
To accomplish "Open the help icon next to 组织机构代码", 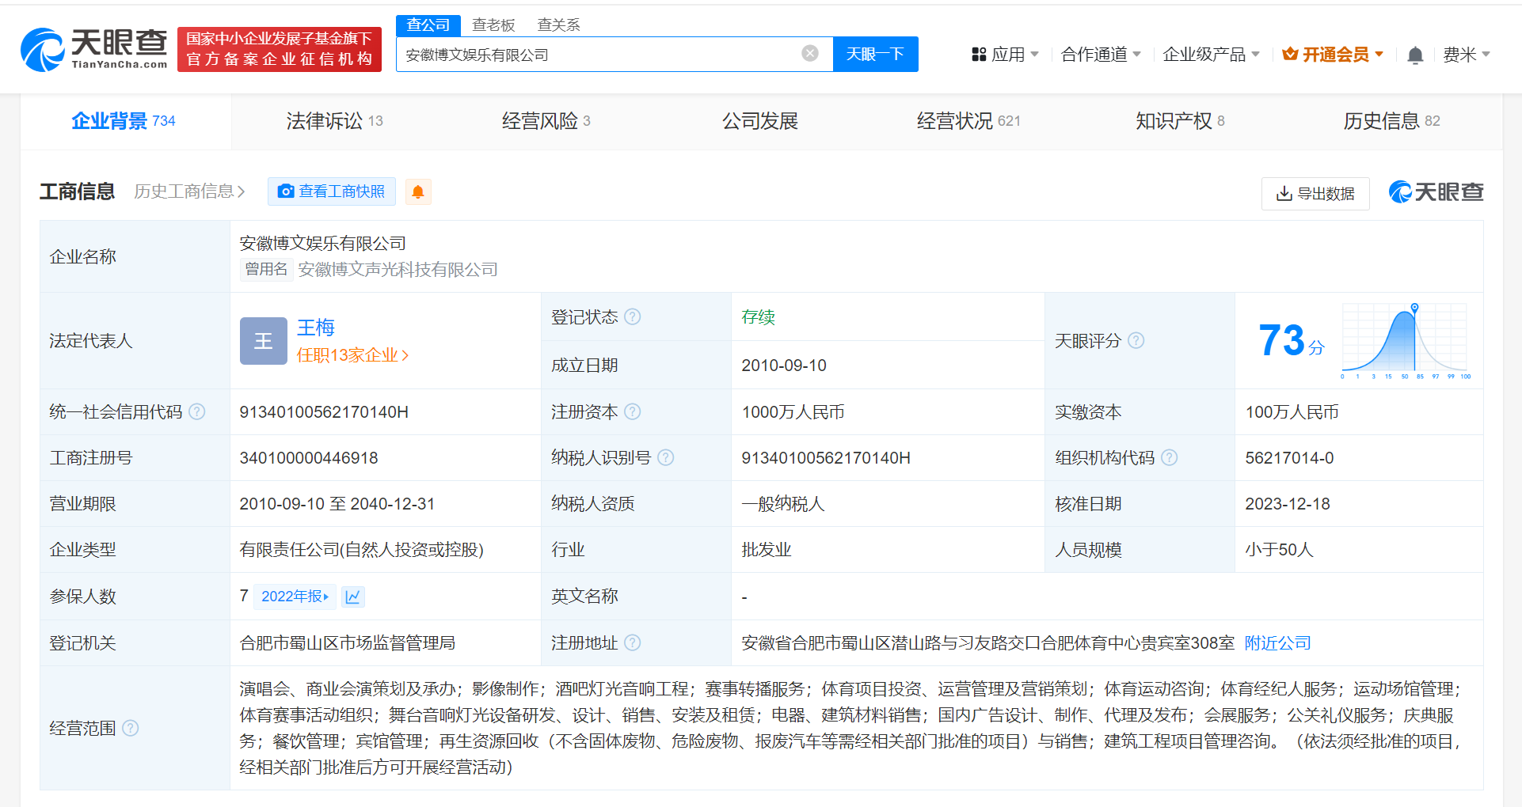I will pyautogui.click(x=1169, y=457).
